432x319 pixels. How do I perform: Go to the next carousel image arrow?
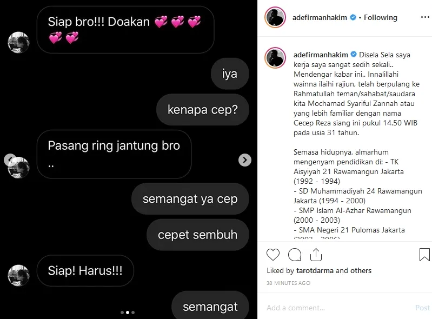(244, 160)
